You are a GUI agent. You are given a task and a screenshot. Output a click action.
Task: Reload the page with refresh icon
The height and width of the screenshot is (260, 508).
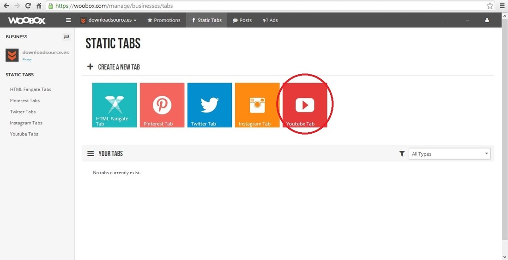tap(28, 6)
